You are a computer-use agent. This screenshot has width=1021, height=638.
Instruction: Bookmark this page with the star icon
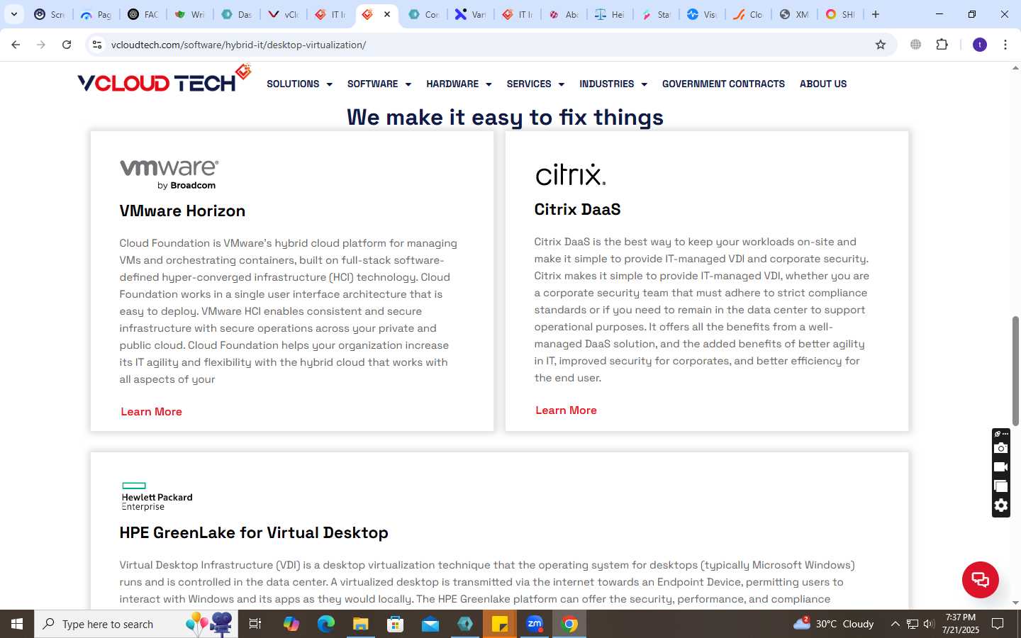[x=881, y=45]
